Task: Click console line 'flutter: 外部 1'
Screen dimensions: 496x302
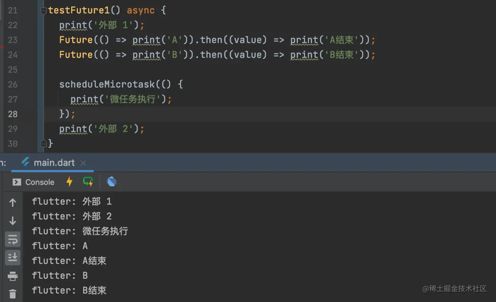Action: tap(72, 201)
